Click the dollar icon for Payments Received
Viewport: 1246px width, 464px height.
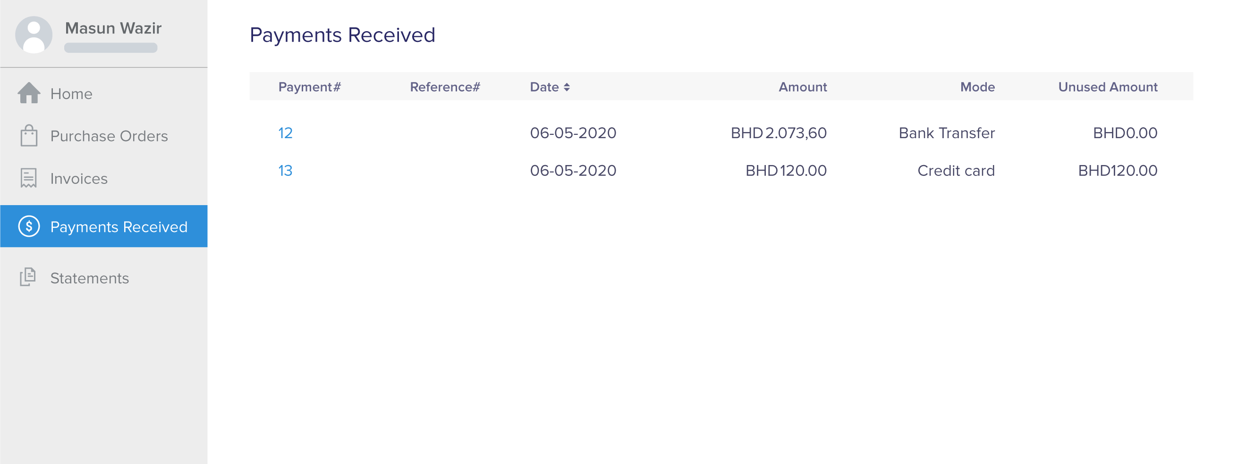(29, 226)
